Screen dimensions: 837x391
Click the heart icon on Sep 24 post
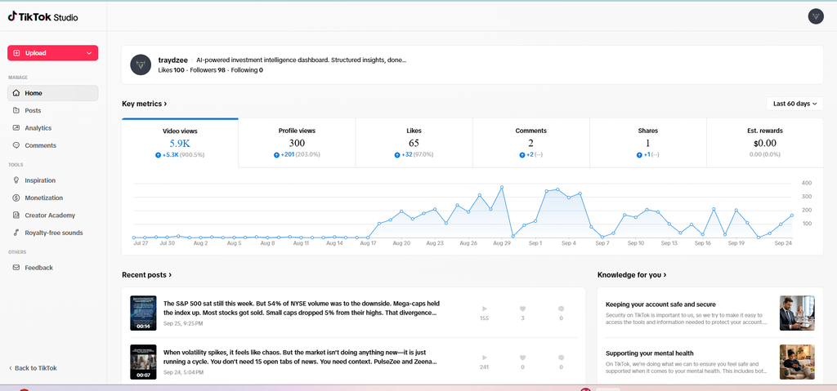coord(522,358)
